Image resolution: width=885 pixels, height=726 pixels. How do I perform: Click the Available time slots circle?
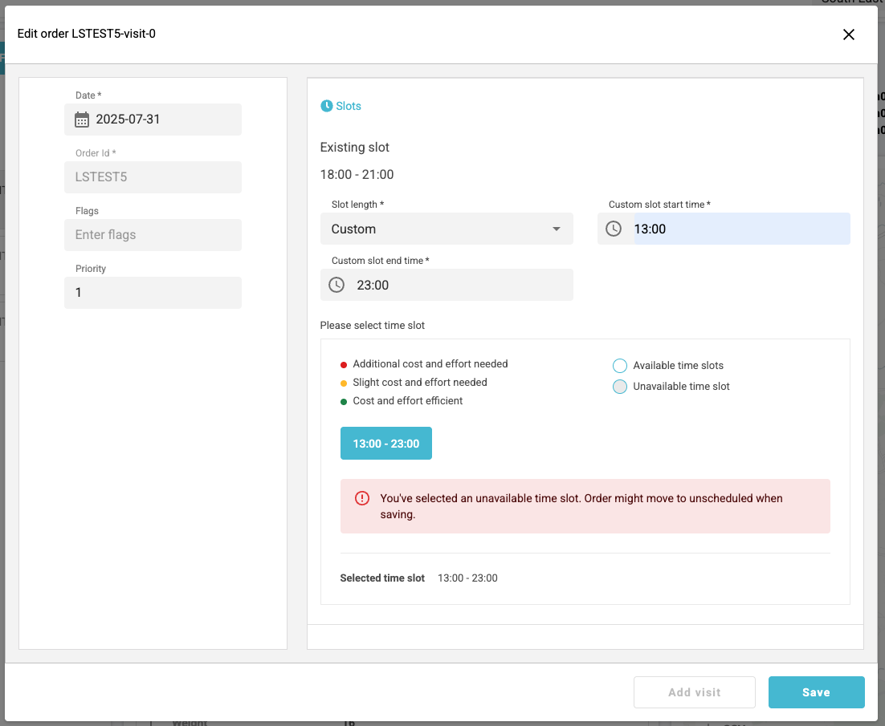[x=619, y=366]
